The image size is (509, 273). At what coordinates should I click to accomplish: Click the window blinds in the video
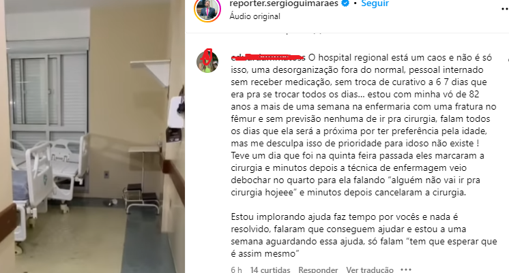pyautogui.click(x=48, y=94)
